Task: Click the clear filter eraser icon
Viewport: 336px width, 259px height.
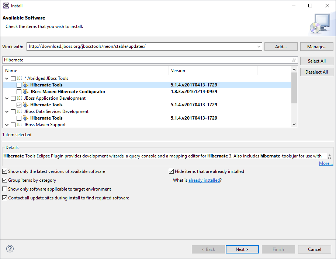Action: (x=294, y=60)
